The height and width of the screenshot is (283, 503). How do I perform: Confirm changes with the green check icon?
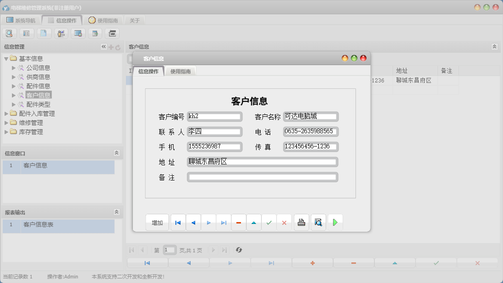coord(269,222)
